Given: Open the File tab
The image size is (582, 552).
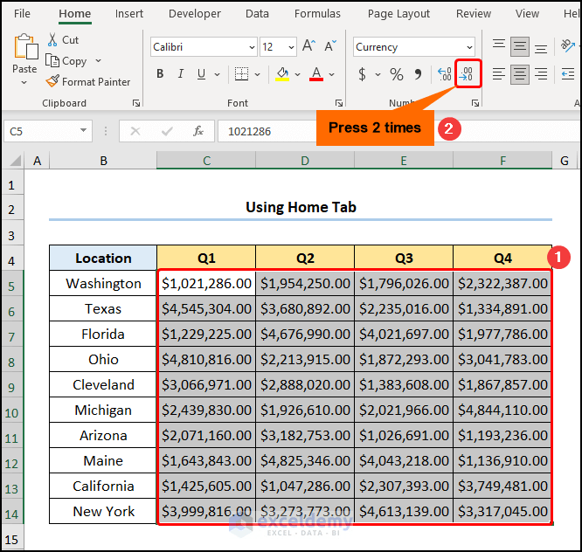Looking at the screenshot, I should (x=22, y=14).
